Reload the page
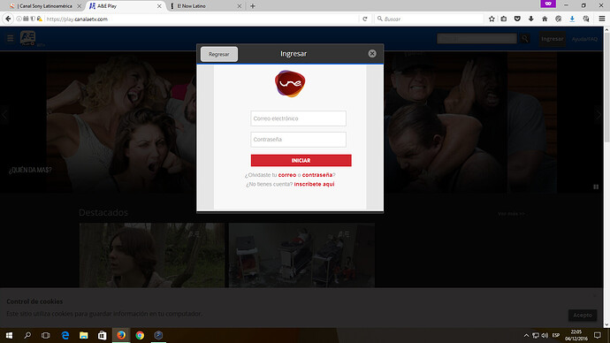The width and height of the screenshot is (610, 343). (365, 19)
